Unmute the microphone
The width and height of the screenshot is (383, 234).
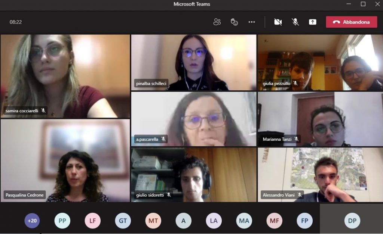(x=295, y=22)
